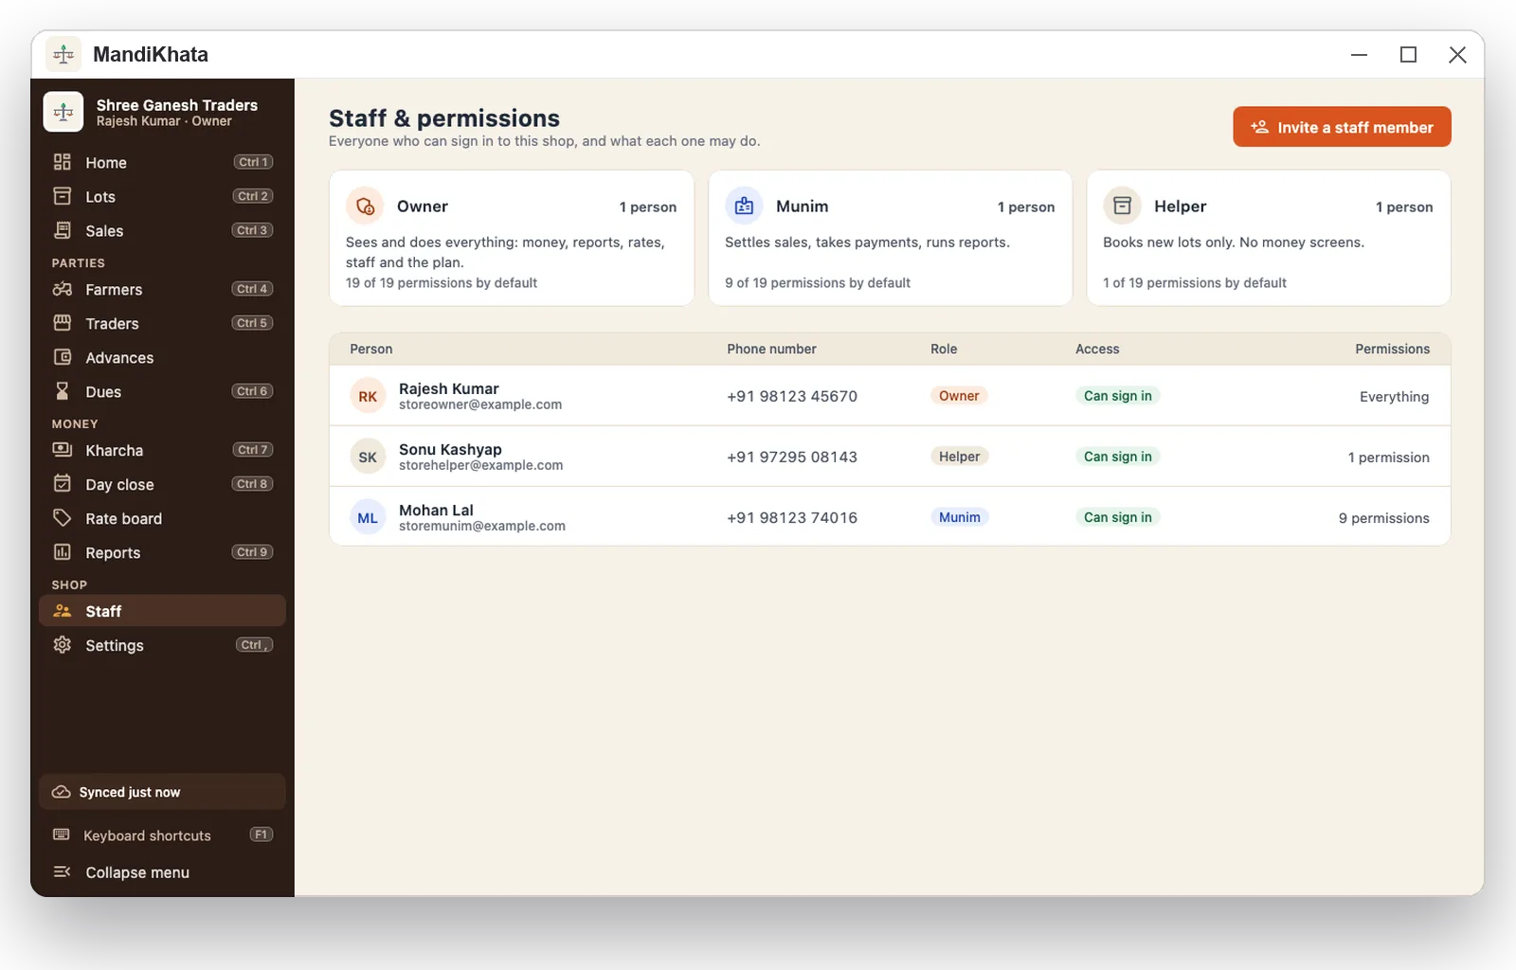Click the Farmers tractor icon
The image size is (1516, 970).
point(63,289)
